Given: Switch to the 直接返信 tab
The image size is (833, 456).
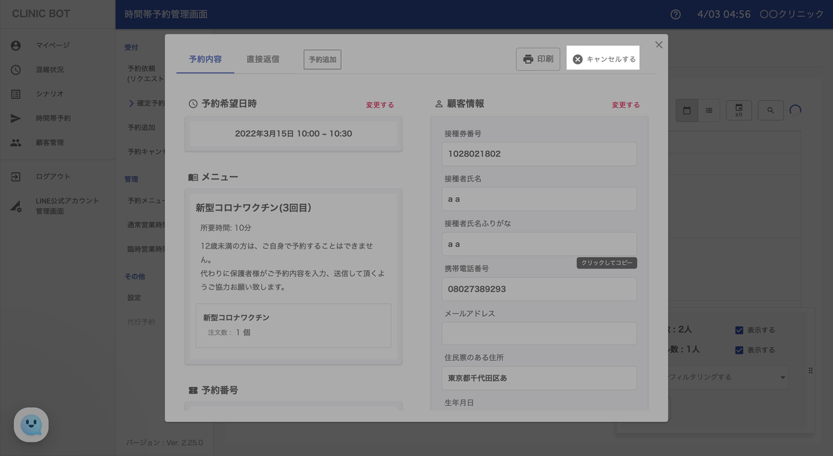Looking at the screenshot, I should pos(263,59).
